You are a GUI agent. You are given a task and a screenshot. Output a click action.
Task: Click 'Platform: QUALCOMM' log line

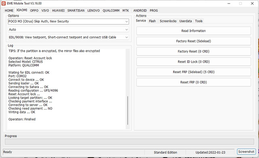pos(23,65)
